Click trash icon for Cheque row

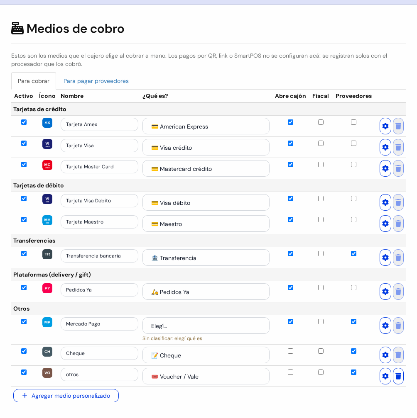point(398,355)
